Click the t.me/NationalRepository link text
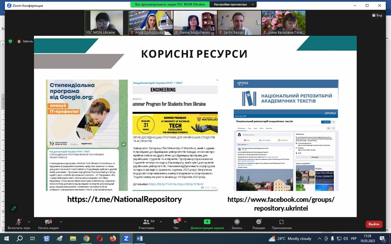The height and width of the screenshot is (244, 391). (124, 199)
